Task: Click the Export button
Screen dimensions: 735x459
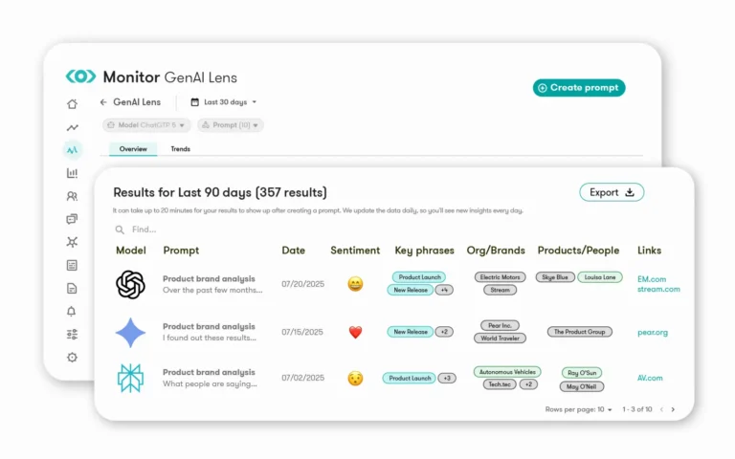Action: 612,192
